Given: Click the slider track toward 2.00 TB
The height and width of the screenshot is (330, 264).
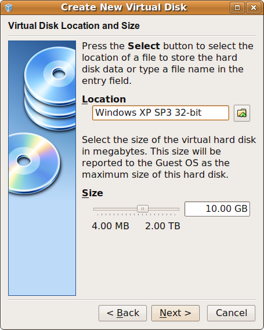Looking at the screenshot, I should (x=164, y=209).
